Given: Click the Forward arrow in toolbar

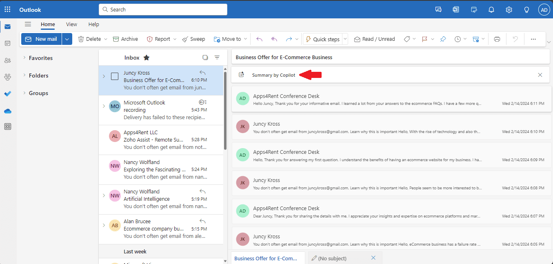Looking at the screenshot, I should coord(289,39).
